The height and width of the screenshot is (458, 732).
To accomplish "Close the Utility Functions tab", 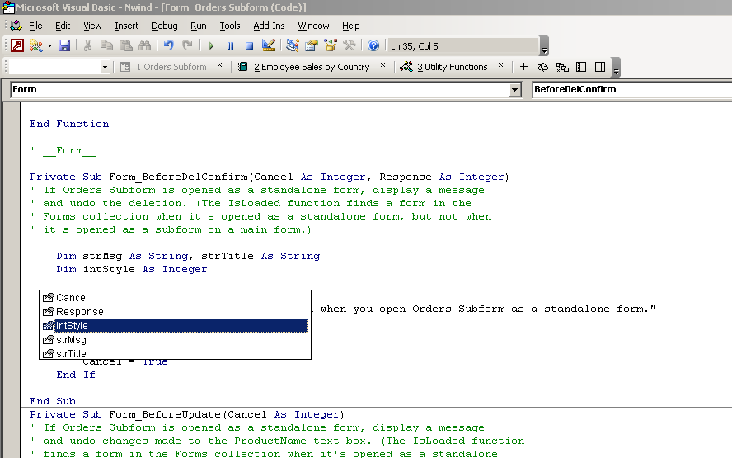I will (x=501, y=65).
